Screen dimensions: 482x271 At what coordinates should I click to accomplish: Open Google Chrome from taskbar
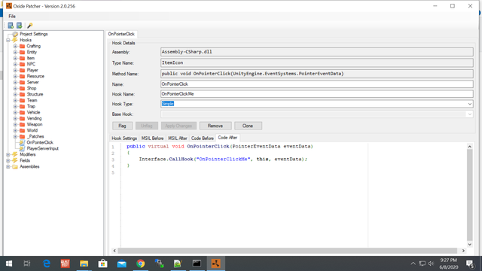tap(141, 263)
